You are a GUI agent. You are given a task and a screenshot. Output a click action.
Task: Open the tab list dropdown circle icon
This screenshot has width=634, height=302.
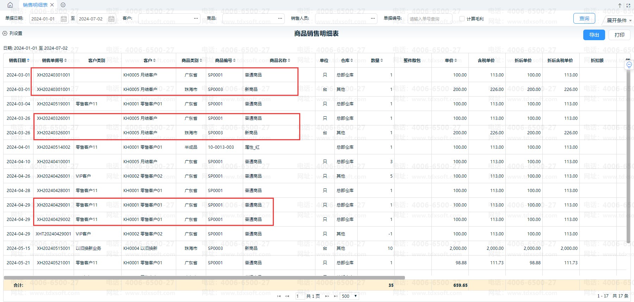(x=63, y=5)
